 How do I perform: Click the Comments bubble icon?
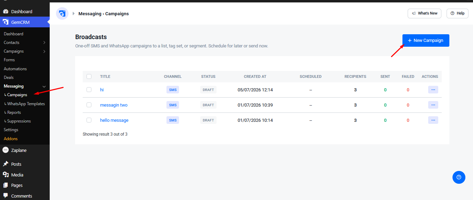[6, 196]
